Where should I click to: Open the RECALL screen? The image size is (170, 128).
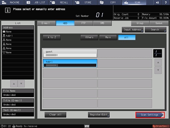tap(61, 2)
